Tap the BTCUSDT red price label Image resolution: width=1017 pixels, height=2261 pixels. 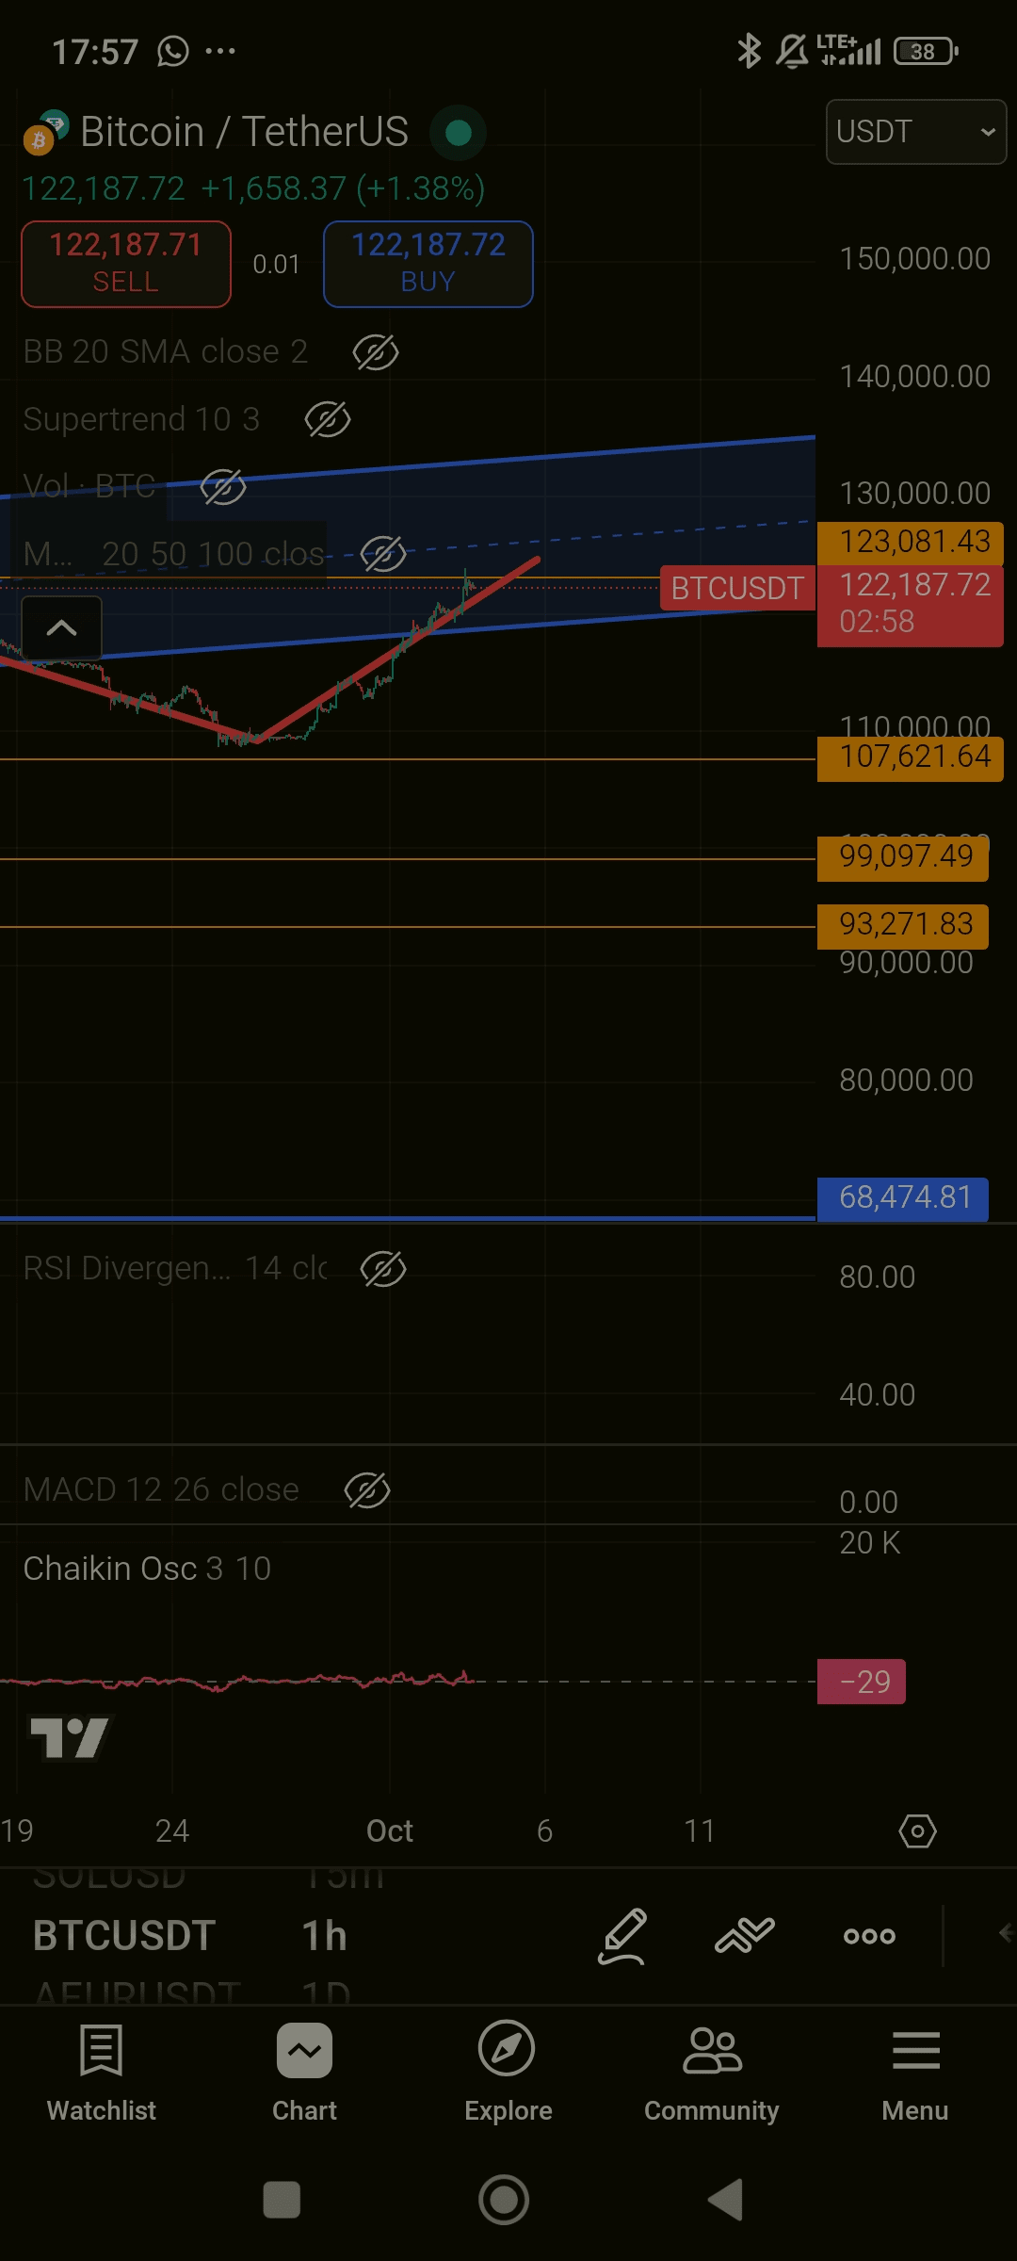(x=737, y=588)
